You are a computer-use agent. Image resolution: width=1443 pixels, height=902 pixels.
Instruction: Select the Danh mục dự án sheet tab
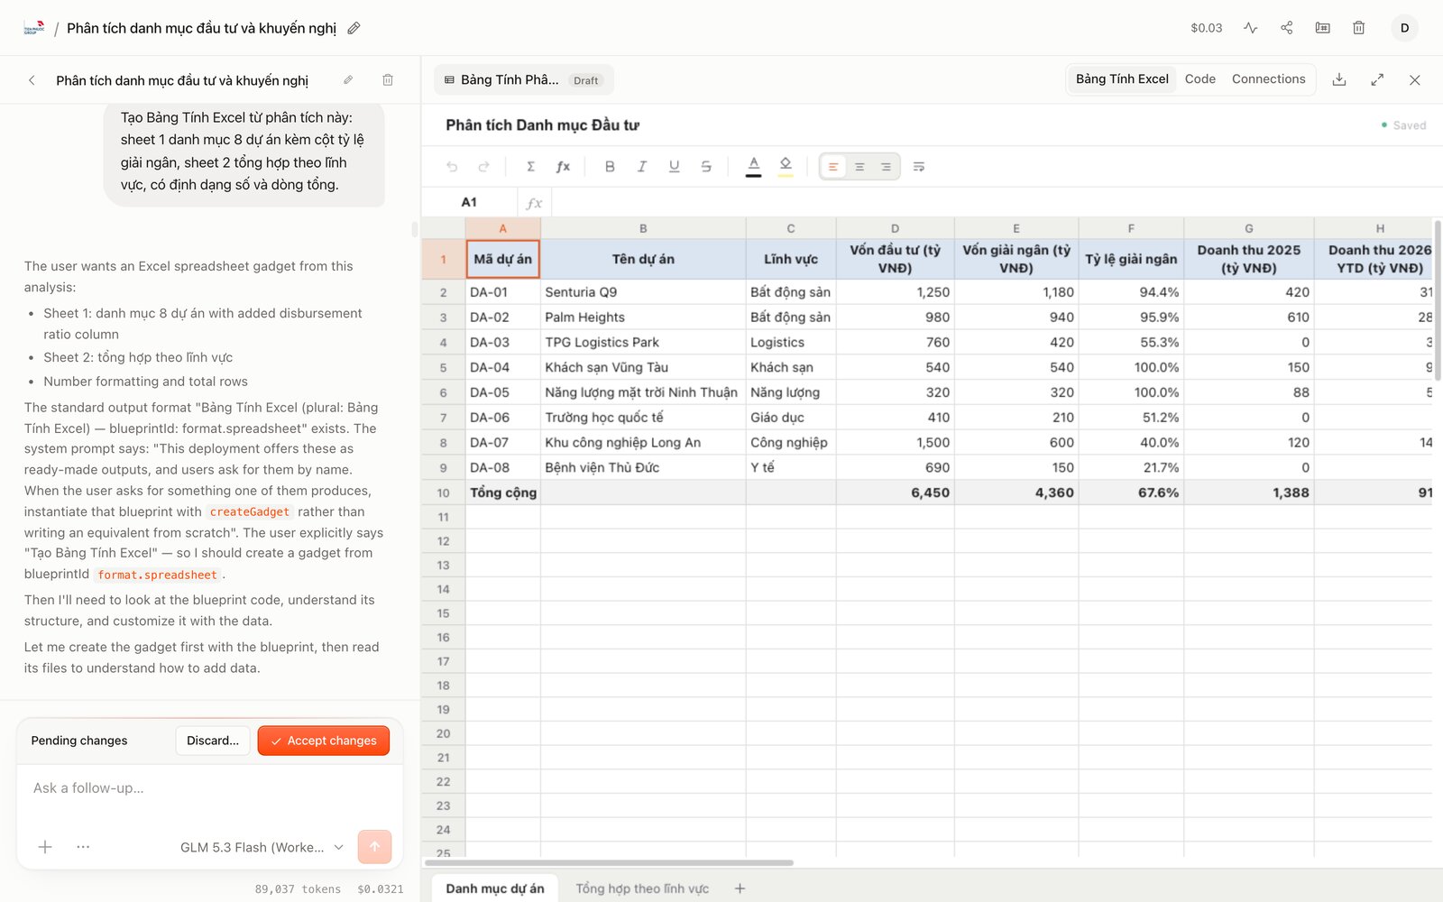[495, 888]
